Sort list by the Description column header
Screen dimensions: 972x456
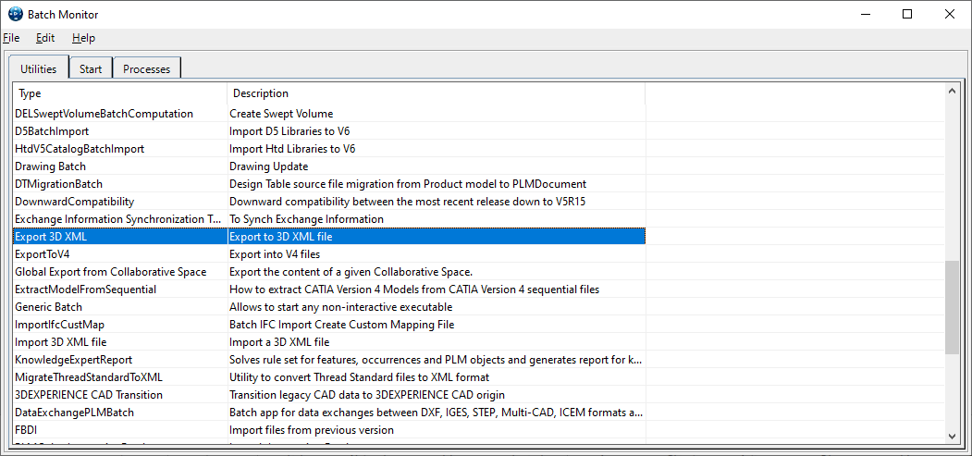point(437,93)
